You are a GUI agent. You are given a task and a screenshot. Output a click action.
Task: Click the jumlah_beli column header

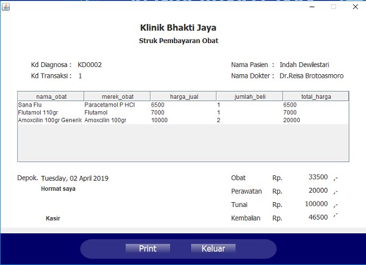tap(250, 96)
